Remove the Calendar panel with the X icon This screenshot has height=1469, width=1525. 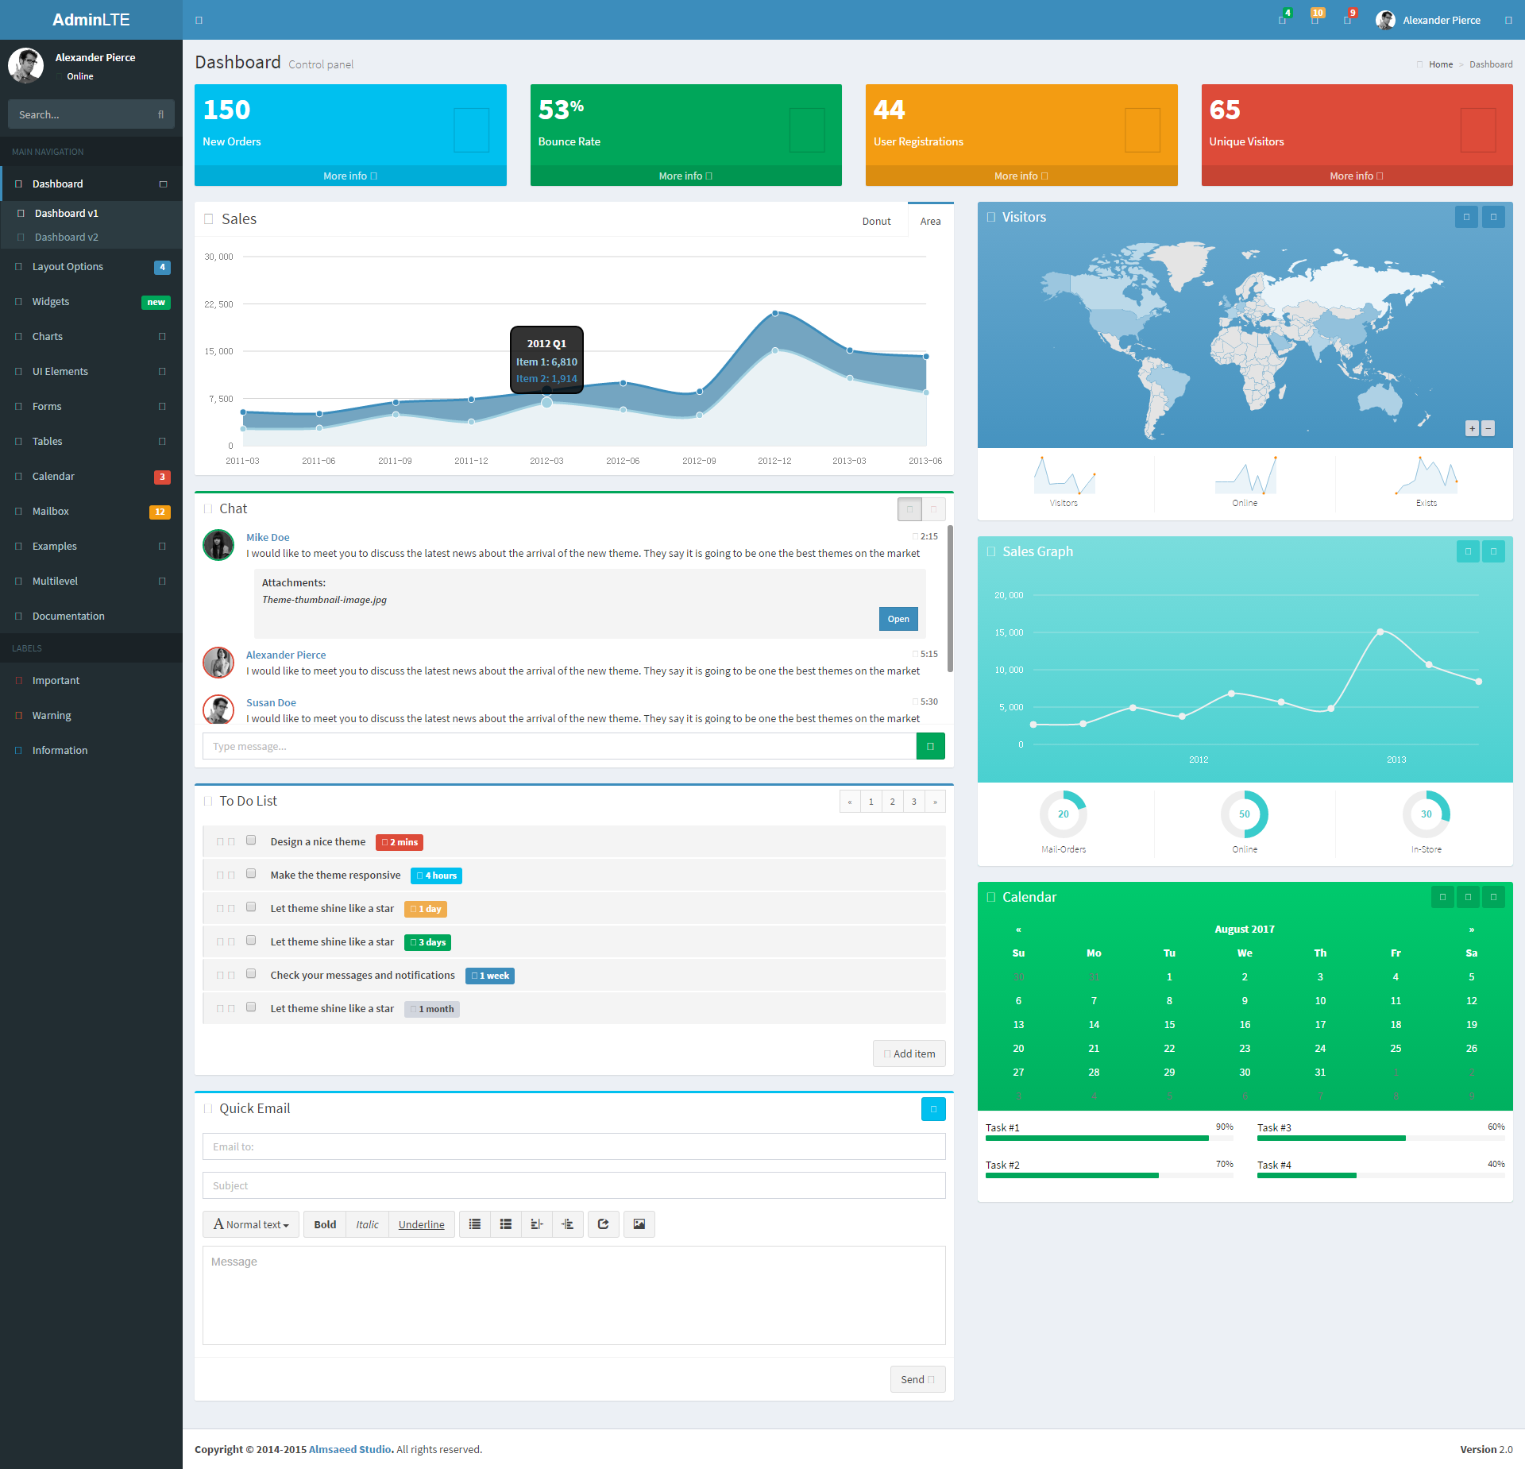click(1494, 897)
